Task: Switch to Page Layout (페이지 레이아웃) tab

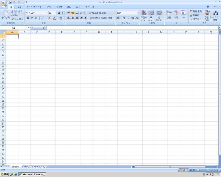Action: point(34,7)
